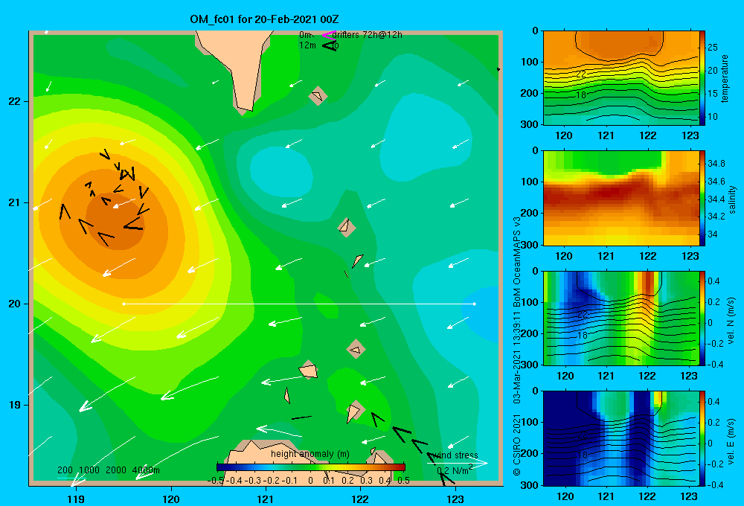Click the '0.2 N/m' wind stress scale value
Screen dimensions: 744x506
455,470
